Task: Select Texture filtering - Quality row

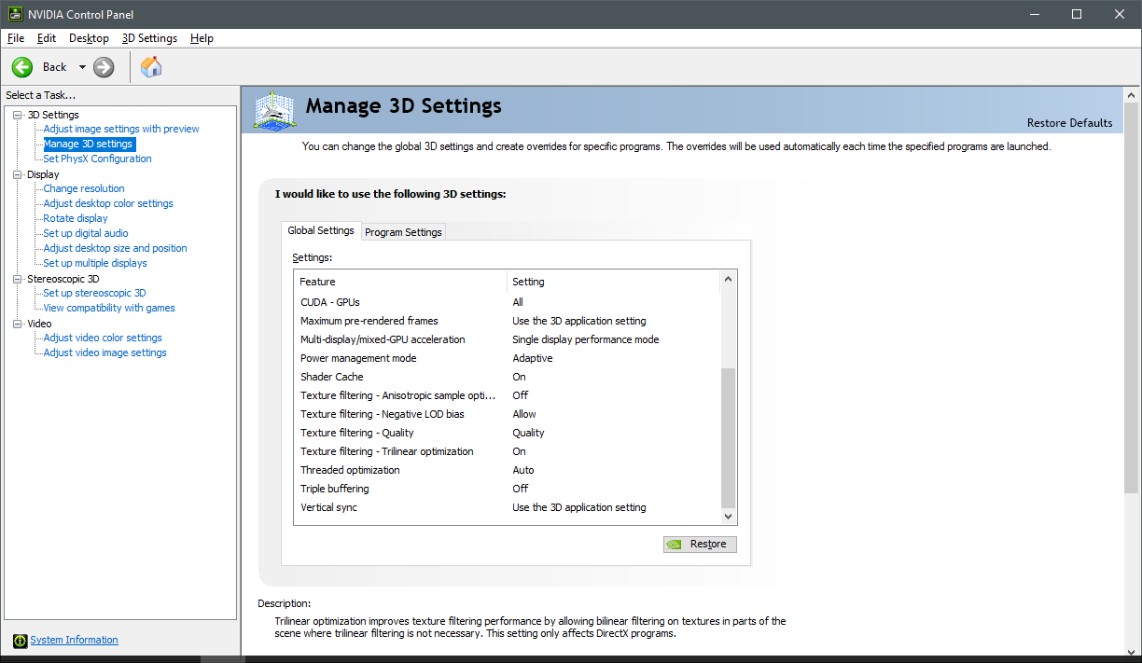Action: (508, 433)
